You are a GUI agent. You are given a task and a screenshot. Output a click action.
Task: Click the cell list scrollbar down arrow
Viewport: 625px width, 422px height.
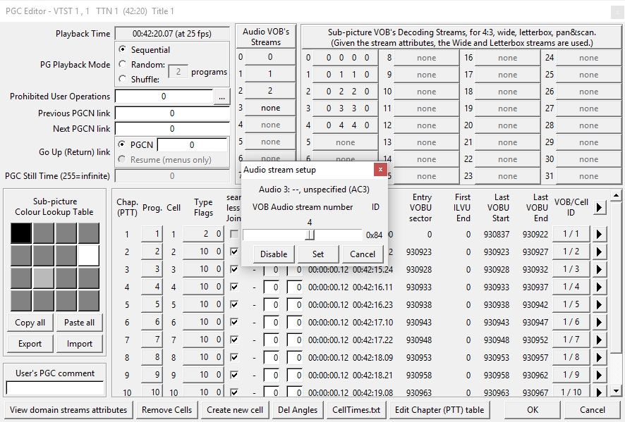[616, 391]
